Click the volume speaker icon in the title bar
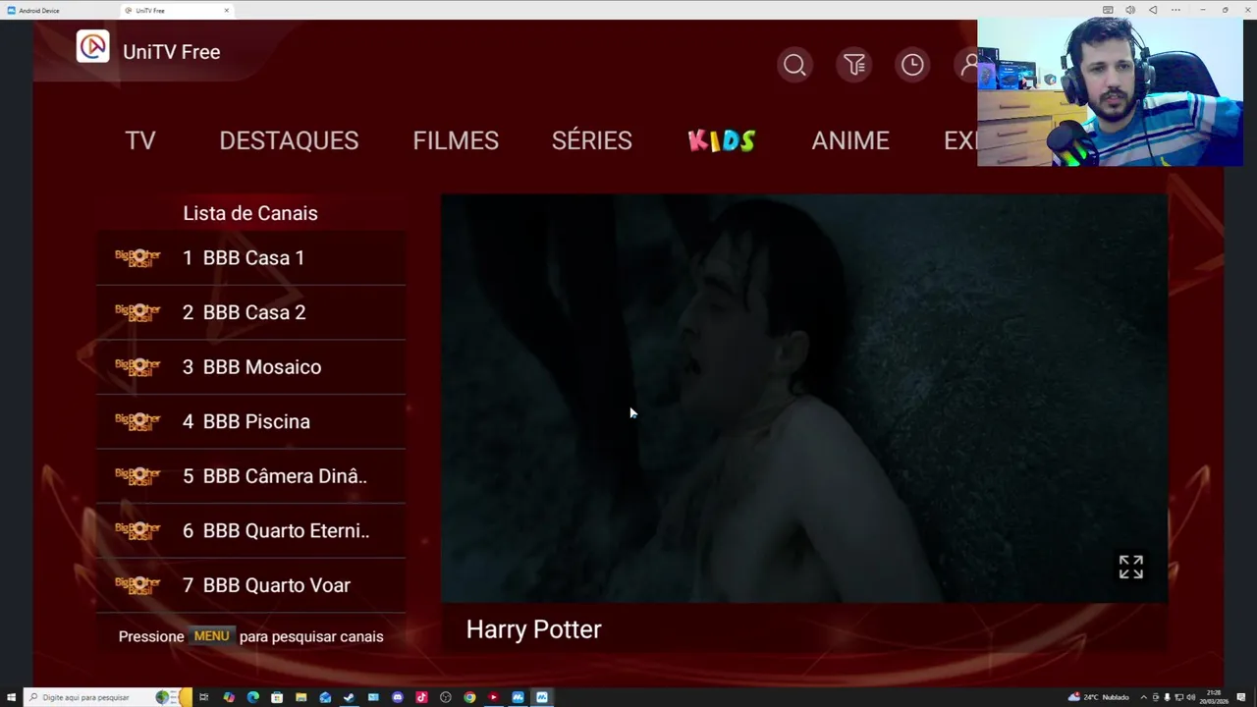The width and height of the screenshot is (1257, 707). coord(1130,10)
